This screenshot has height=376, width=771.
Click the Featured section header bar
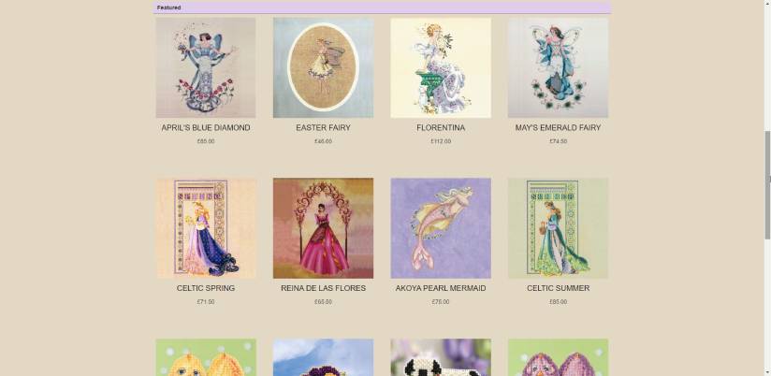[382, 7]
